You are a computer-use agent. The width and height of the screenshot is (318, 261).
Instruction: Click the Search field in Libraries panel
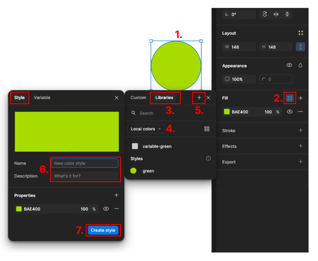tap(170, 113)
